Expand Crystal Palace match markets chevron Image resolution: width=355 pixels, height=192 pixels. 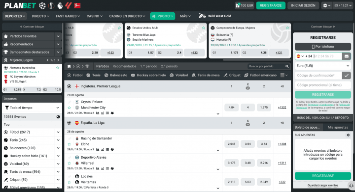218,114
